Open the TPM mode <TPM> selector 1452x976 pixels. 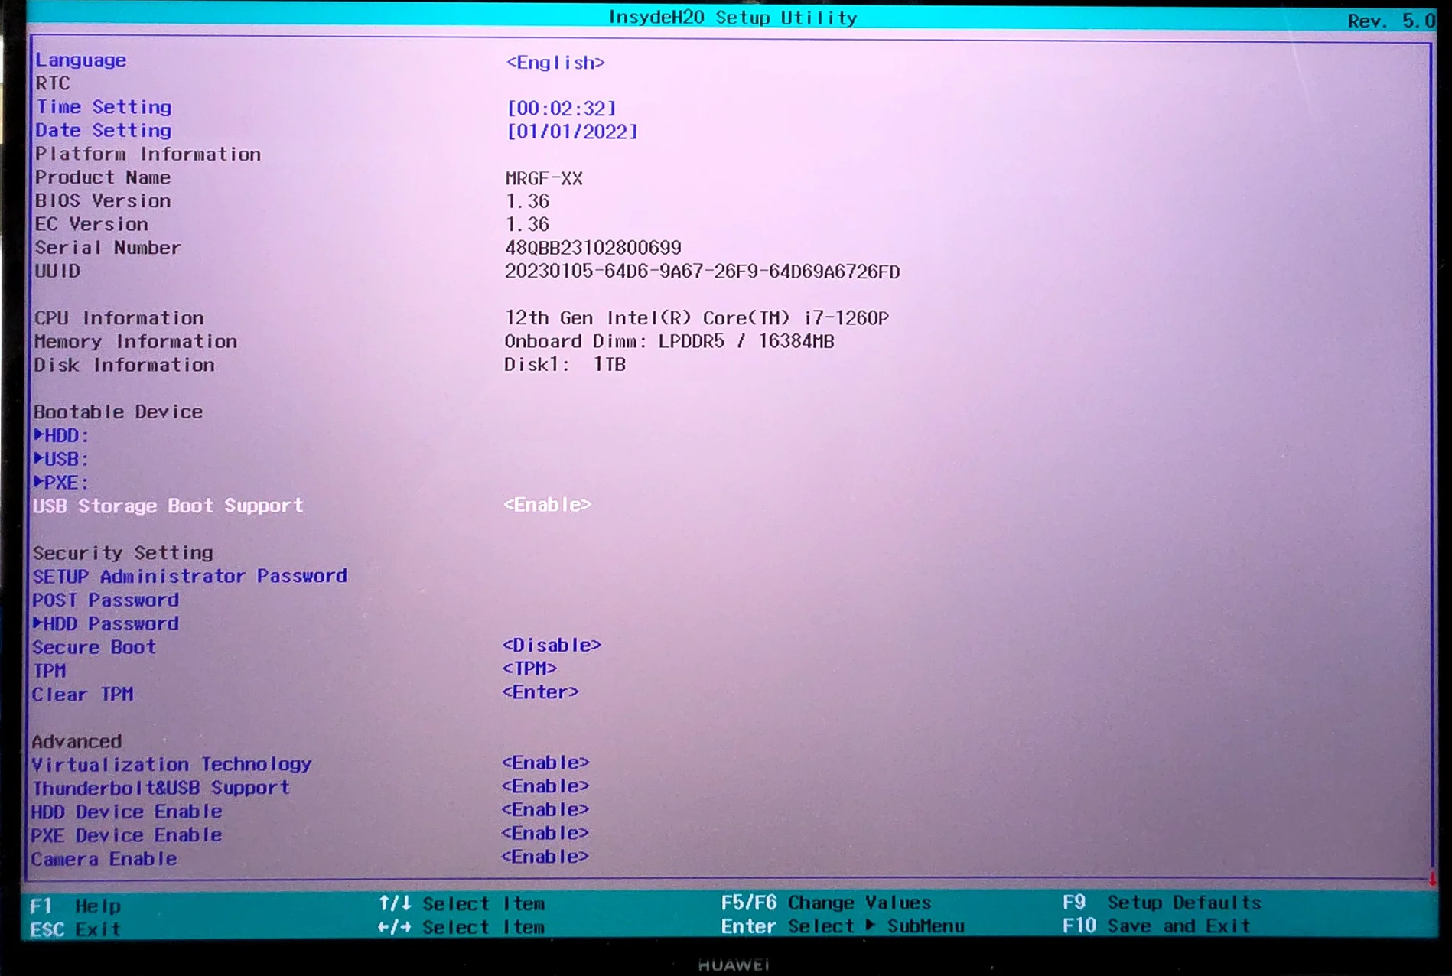tap(529, 669)
